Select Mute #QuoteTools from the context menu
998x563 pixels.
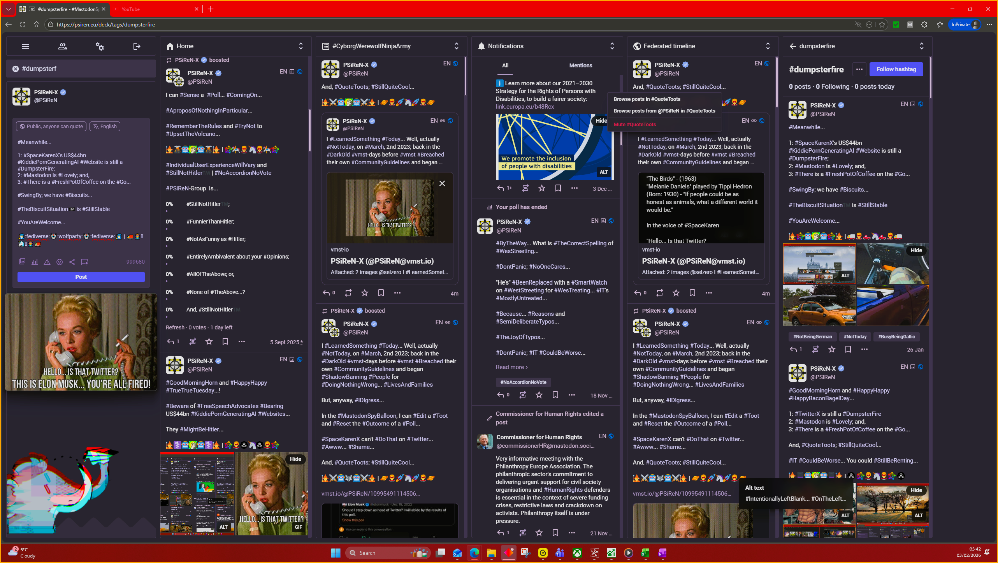click(634, 125)
